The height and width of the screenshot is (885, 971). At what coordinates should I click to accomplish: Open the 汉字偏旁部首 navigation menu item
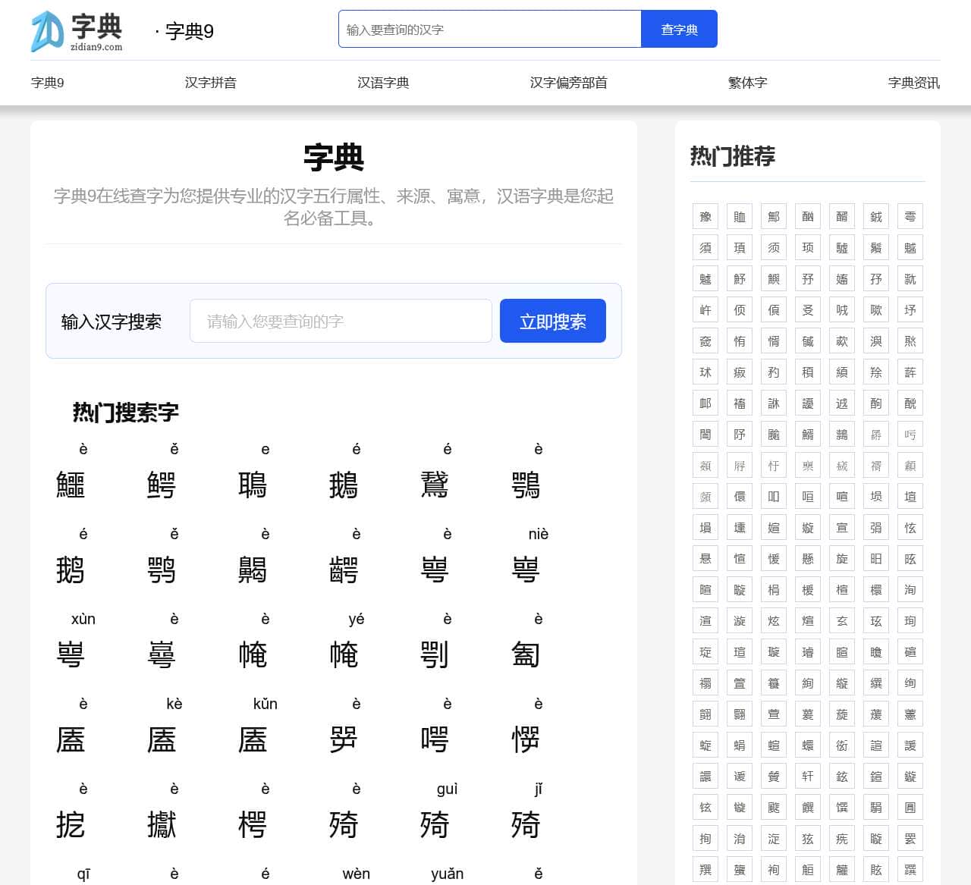point(569,82)
